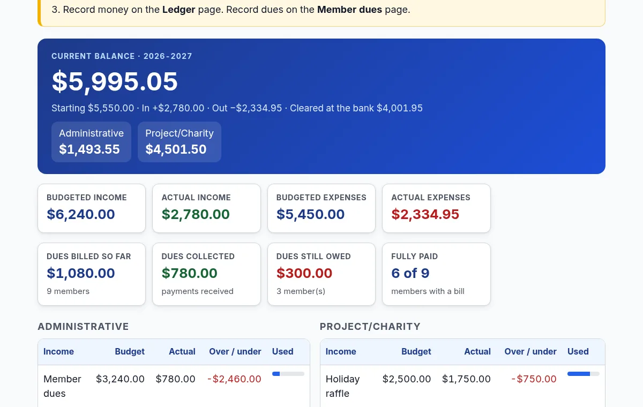Screen dimensions: 643x407
Task: Click the Member dues row label
Action: [x=62, y=386]
